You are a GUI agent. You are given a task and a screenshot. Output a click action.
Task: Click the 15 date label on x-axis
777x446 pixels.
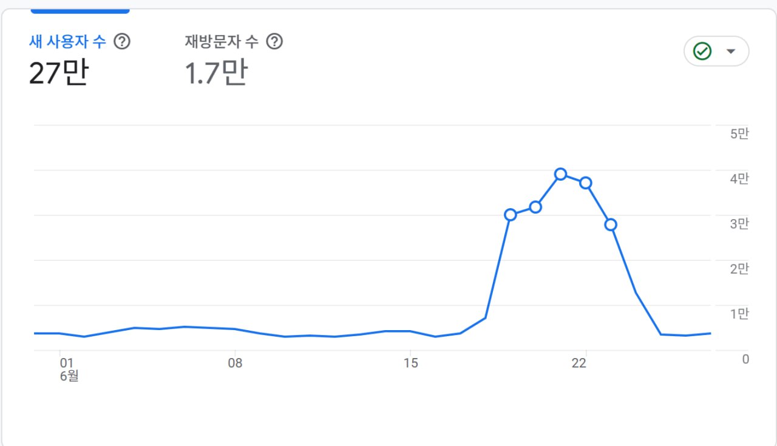(410, 363)
